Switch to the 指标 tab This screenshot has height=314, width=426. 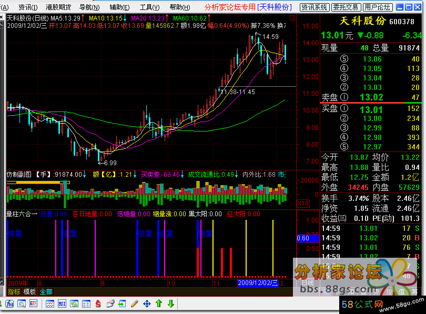(14, 292)
